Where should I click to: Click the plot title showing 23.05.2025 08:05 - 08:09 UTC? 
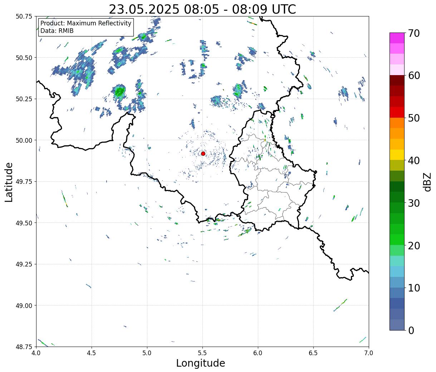(202, 9)
